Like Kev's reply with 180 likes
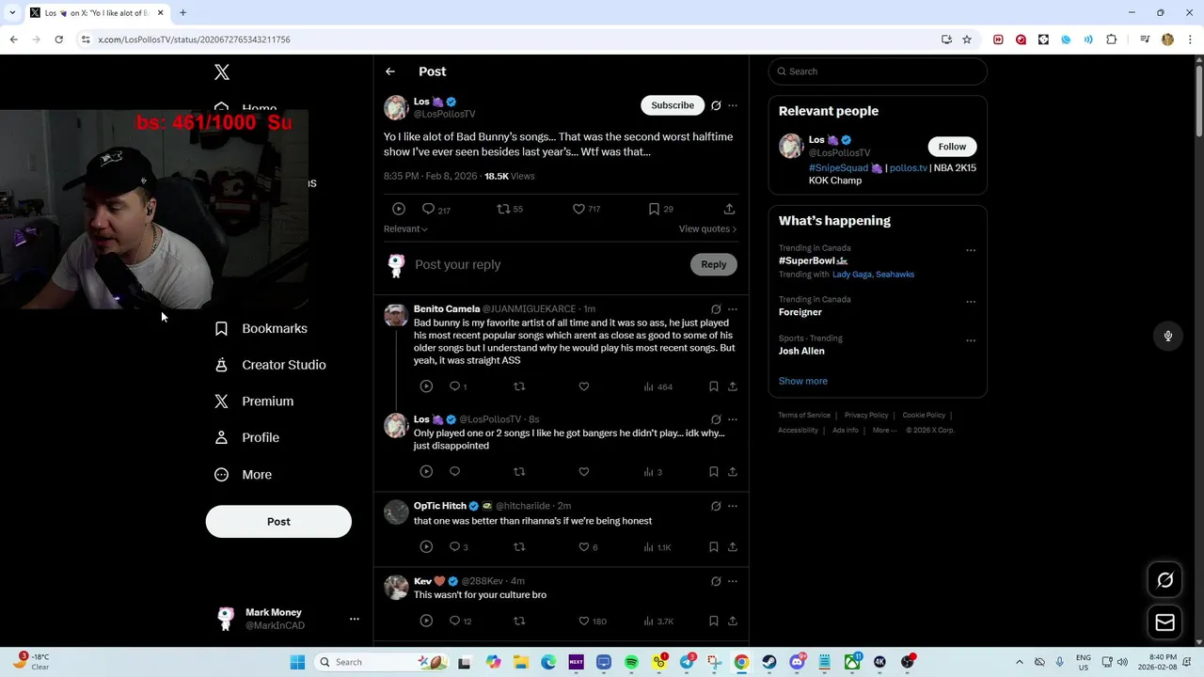Image resolution: width=1204 pixels, height=677 pixels. [592, 622]
